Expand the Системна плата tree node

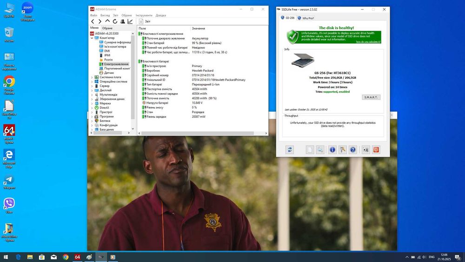[x=92, y=77]
